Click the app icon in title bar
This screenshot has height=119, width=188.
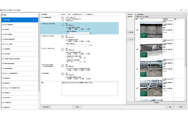[1, 10]
